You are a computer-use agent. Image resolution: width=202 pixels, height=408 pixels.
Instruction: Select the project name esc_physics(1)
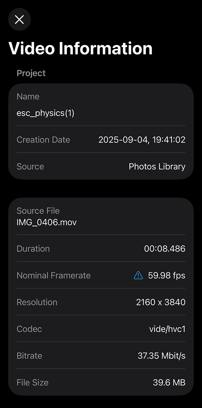pyautogui.click(x=45, y=114)
